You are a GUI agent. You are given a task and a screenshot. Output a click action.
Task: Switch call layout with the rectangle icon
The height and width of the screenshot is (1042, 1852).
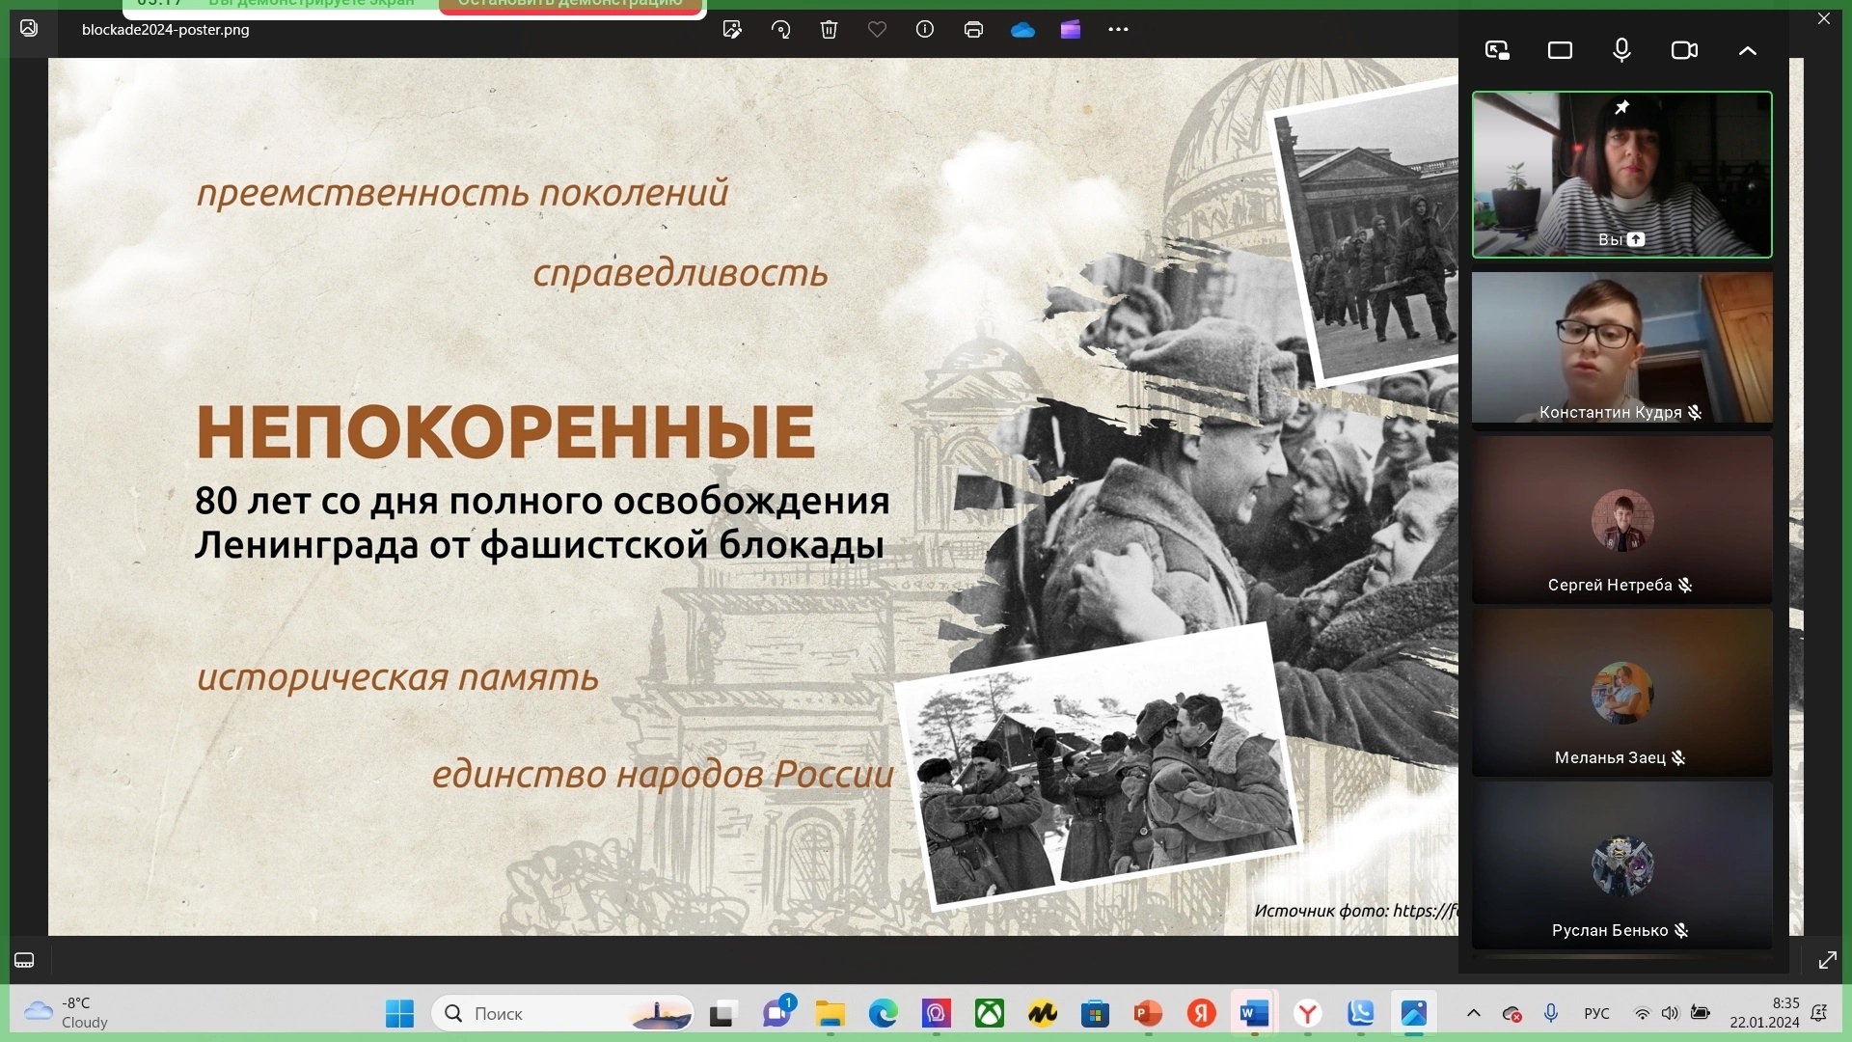click(x=1560, y=50)
